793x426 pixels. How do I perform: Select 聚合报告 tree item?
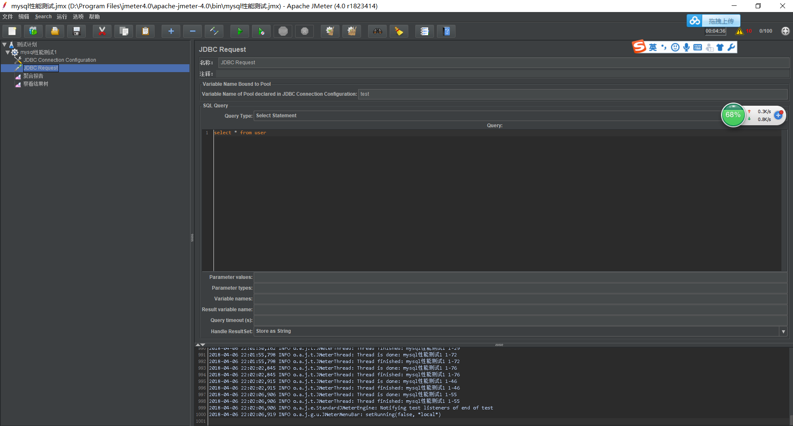point(33,76)
